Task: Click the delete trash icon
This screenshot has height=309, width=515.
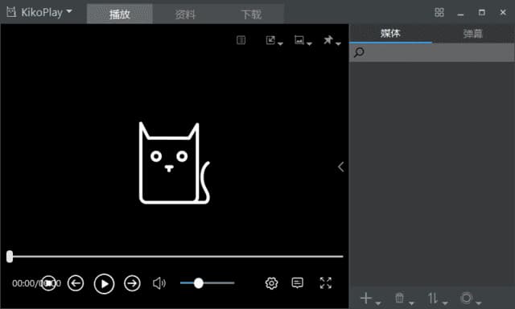Action: pyautogui.click(x=399, y=299)
